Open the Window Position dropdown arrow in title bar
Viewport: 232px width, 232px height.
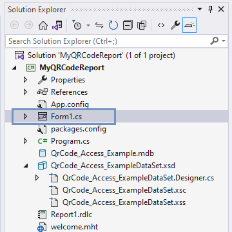(x=200, y=9)
